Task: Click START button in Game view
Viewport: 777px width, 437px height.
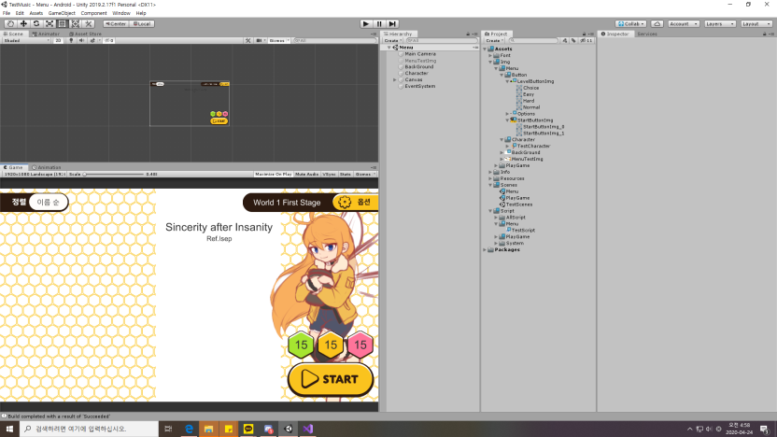Action: pyautogui.click(x=331, y=379)
